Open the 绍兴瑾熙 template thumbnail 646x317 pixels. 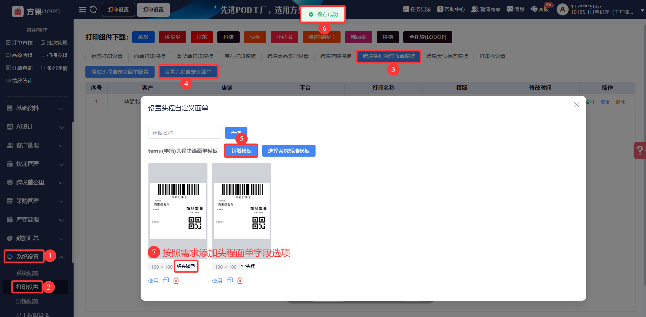178,211
